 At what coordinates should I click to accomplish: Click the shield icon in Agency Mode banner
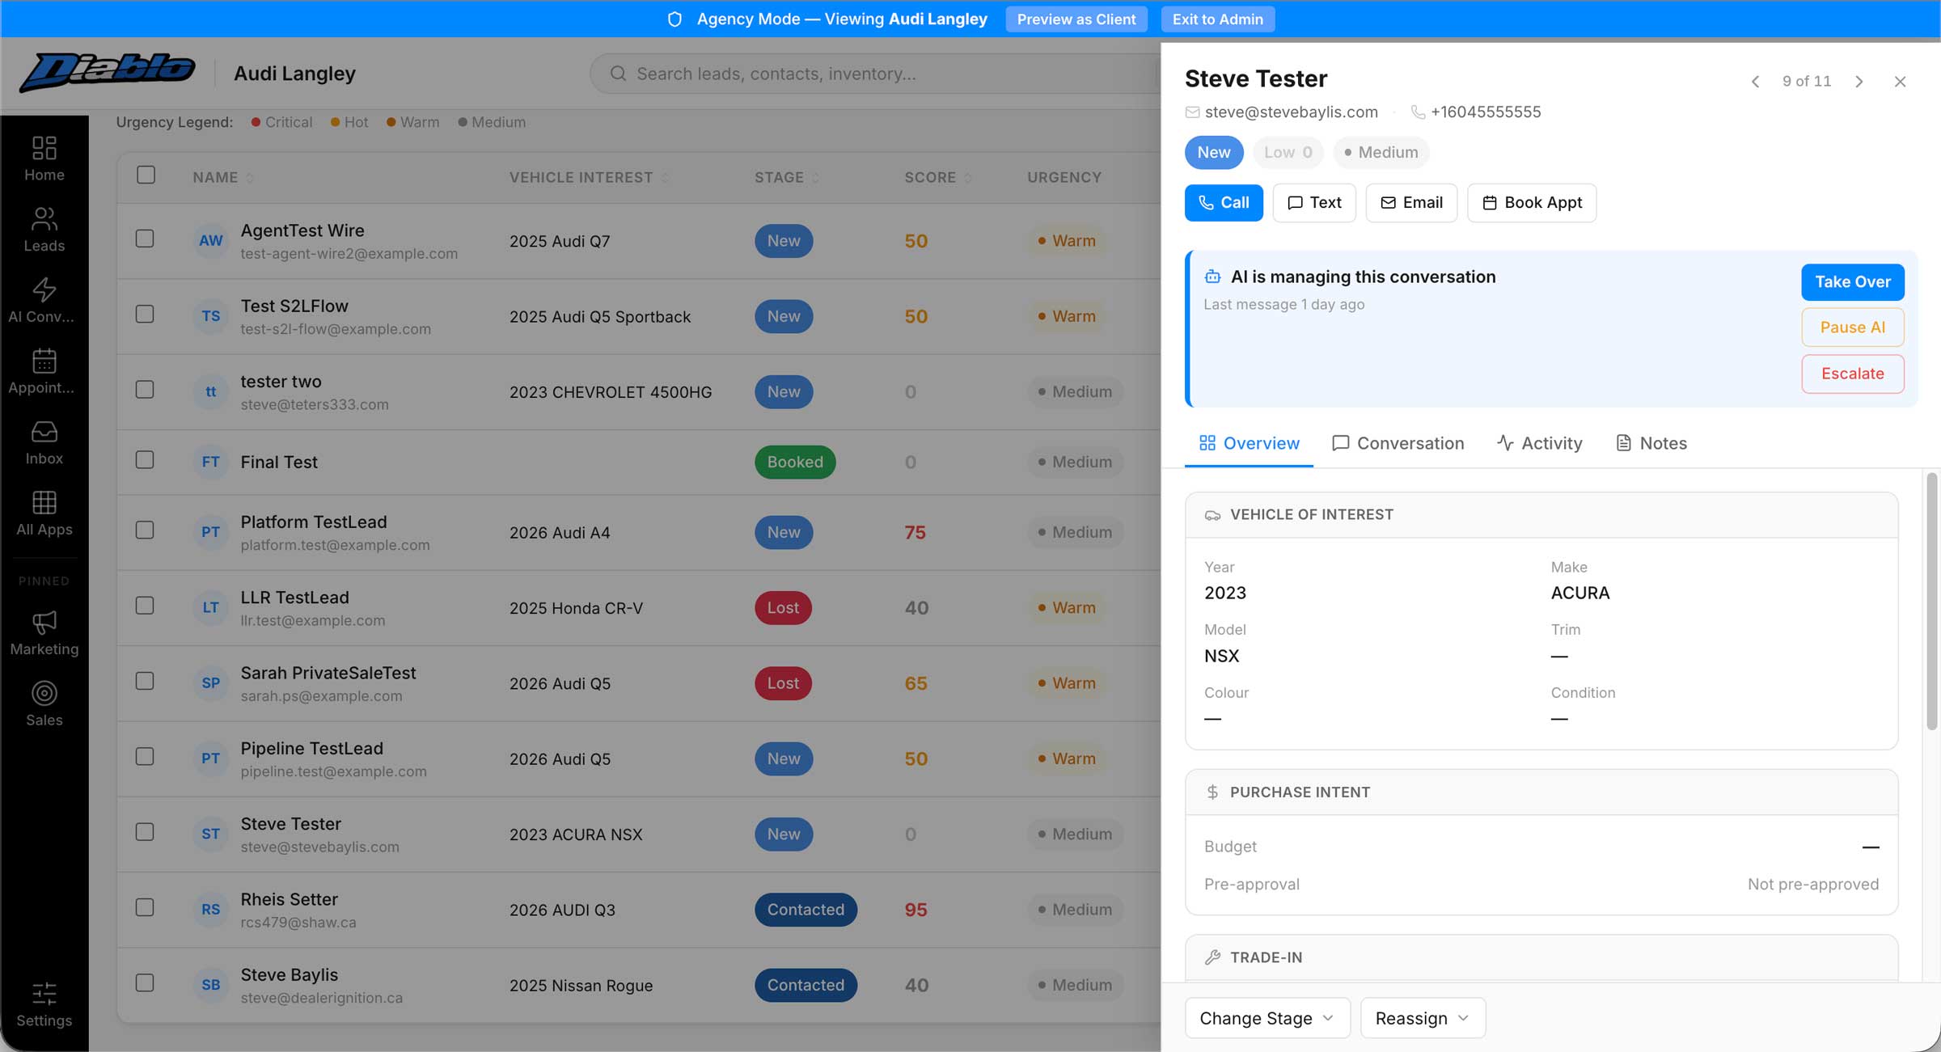(x=674, y=19)
